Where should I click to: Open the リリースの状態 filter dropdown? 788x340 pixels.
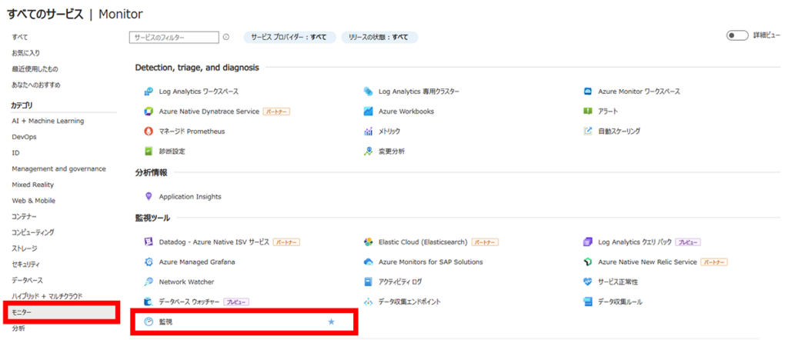[x=379, y=37]
